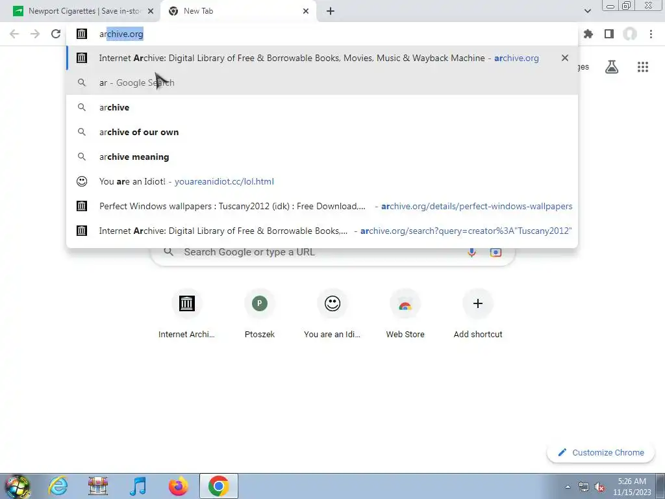Open the Google apps grid
Viewport: 665px width, 499px height.
coord(643,67)
